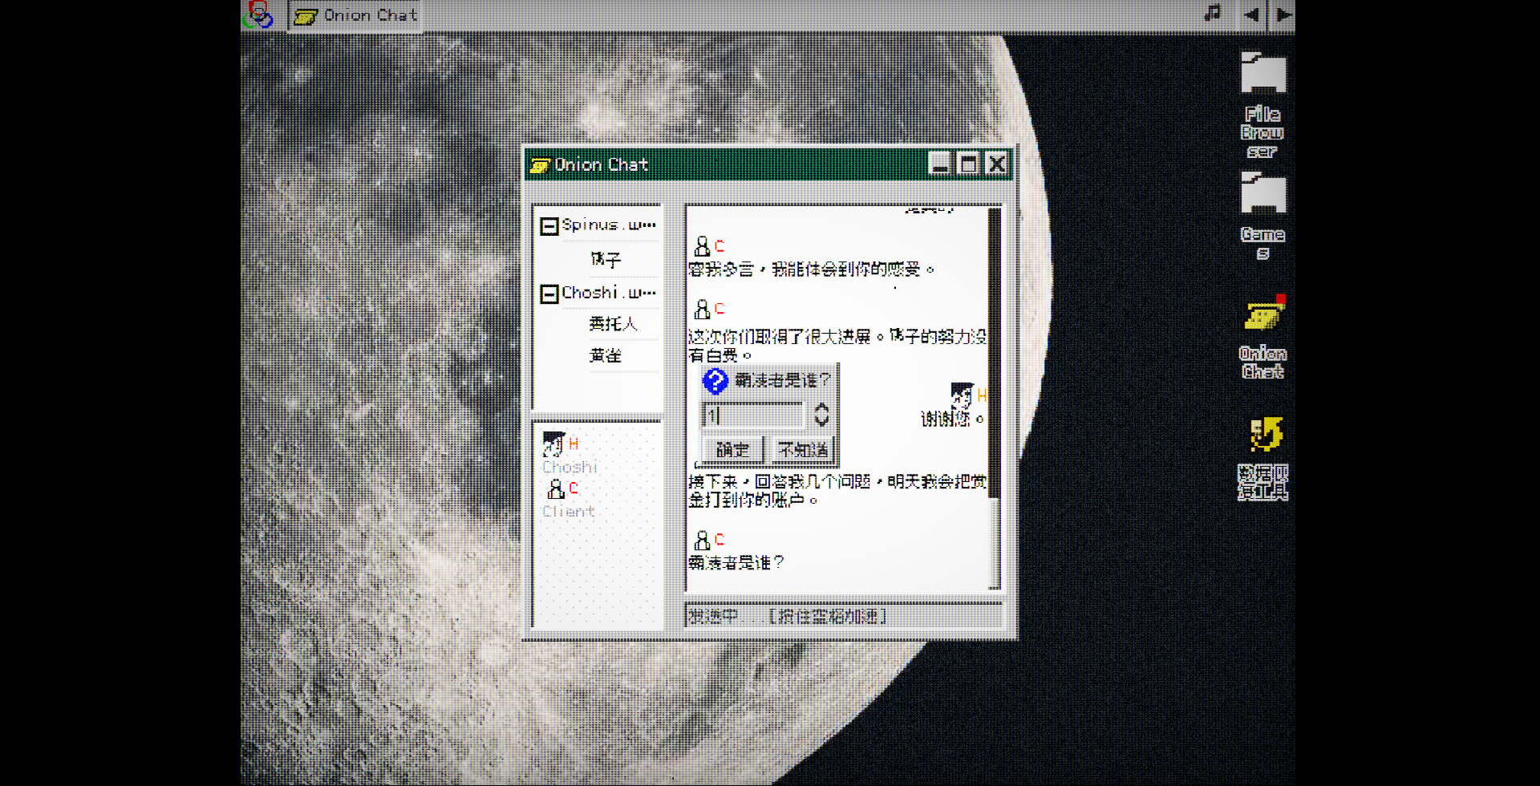Select Choshi avatar in participants panel

pyautogui.click(x=553, y=444)
